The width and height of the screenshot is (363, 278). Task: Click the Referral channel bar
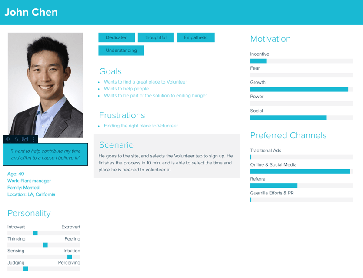click(x=274, y=185)
